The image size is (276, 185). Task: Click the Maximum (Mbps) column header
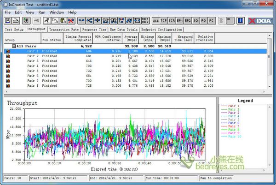pos(164,38)
